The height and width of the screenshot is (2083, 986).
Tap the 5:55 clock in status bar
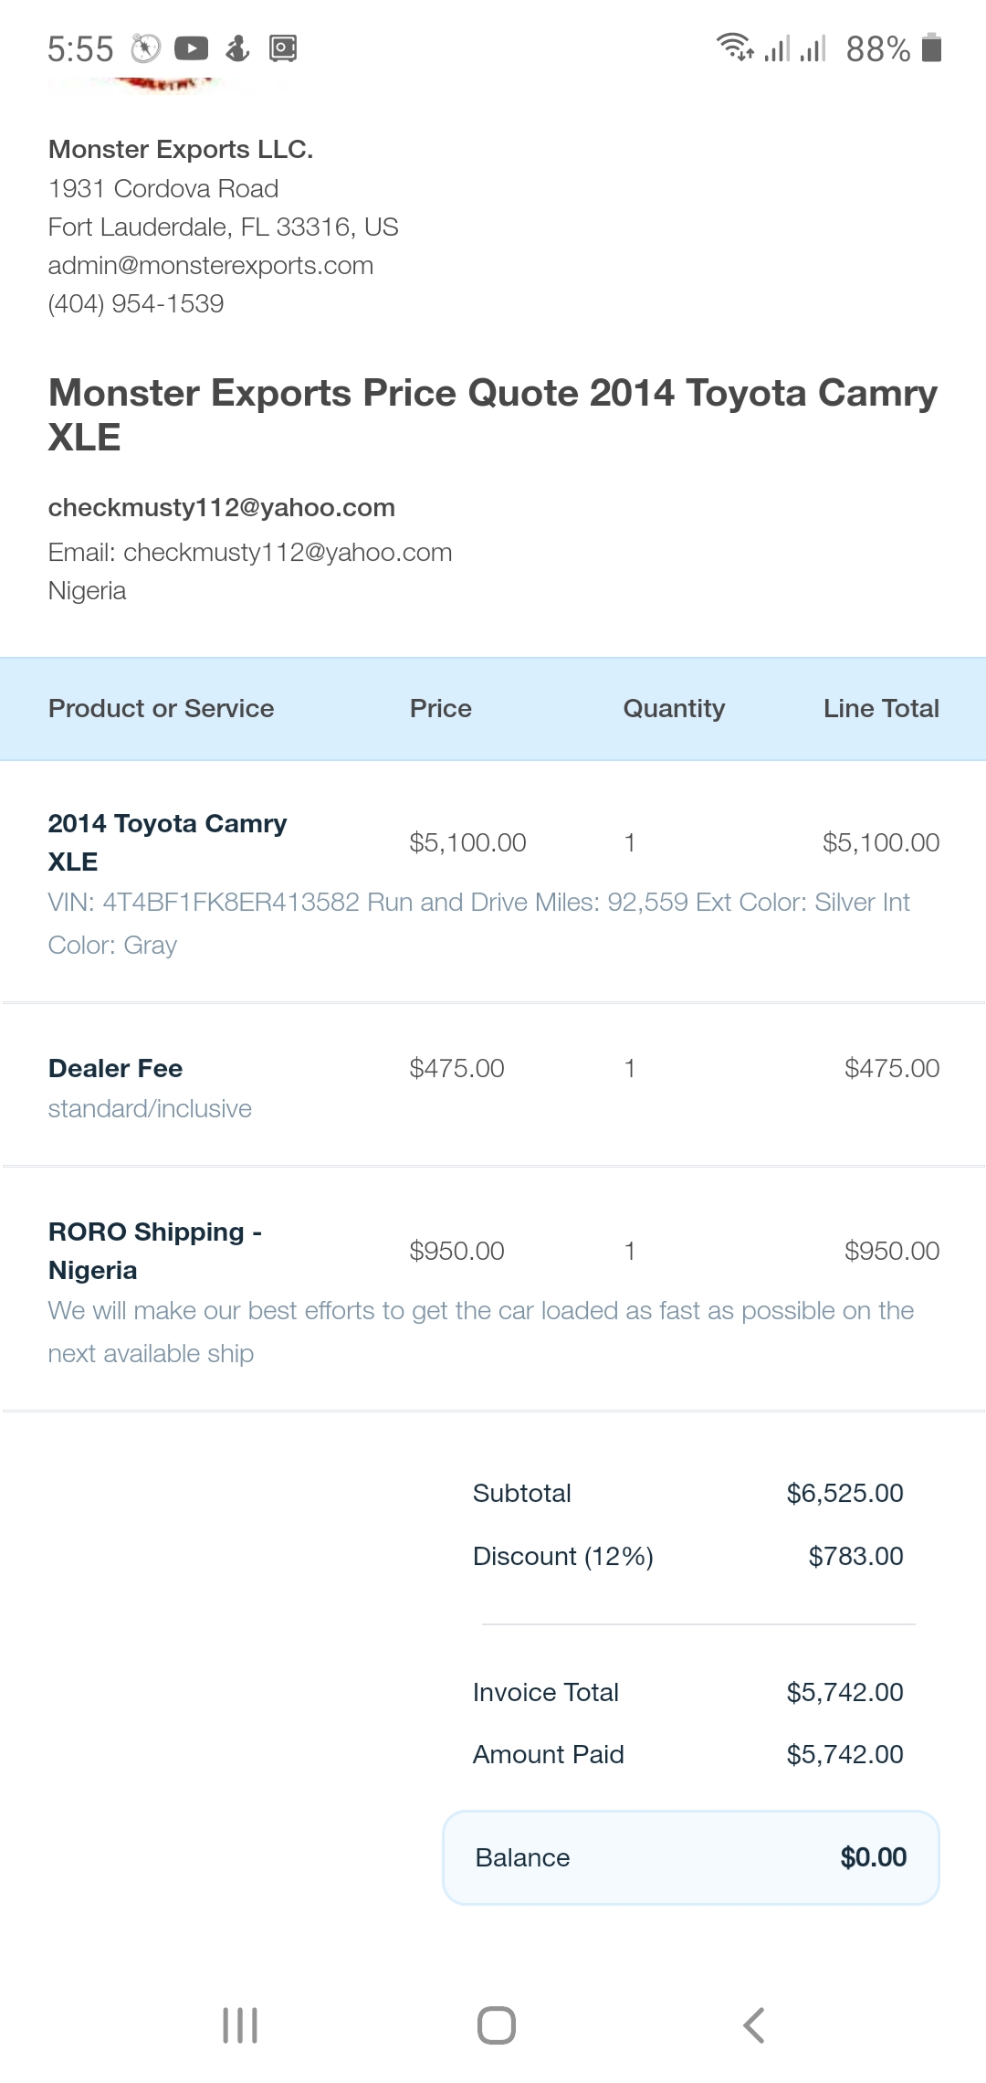(80, 49)
